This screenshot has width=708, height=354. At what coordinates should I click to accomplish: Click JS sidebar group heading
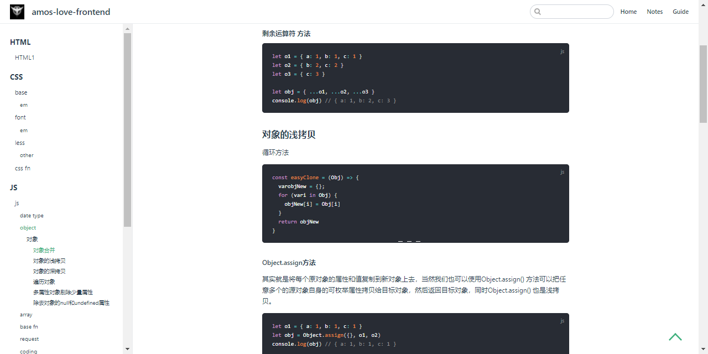pos(14,188)
